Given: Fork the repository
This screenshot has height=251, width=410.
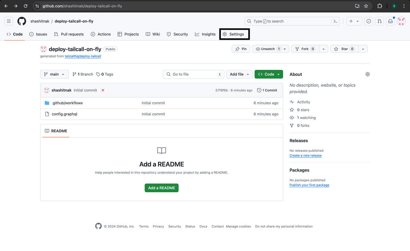Looking at the screenshot, I should coord(305,49).
